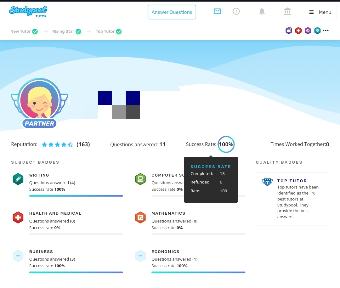
Task: Click the QUALITY BADGES section heading
Action: click(x=279, y=162)
